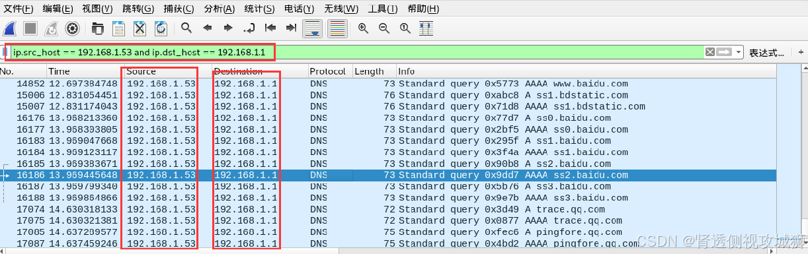Go back in packet history
Image resolution: width=808 pixels, height=254 pixels.
[x=207, y=28]
